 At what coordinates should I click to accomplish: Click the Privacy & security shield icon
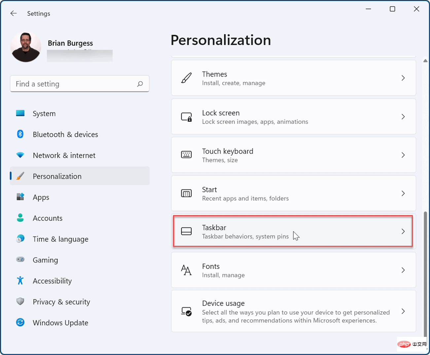(x=20, y=301)
